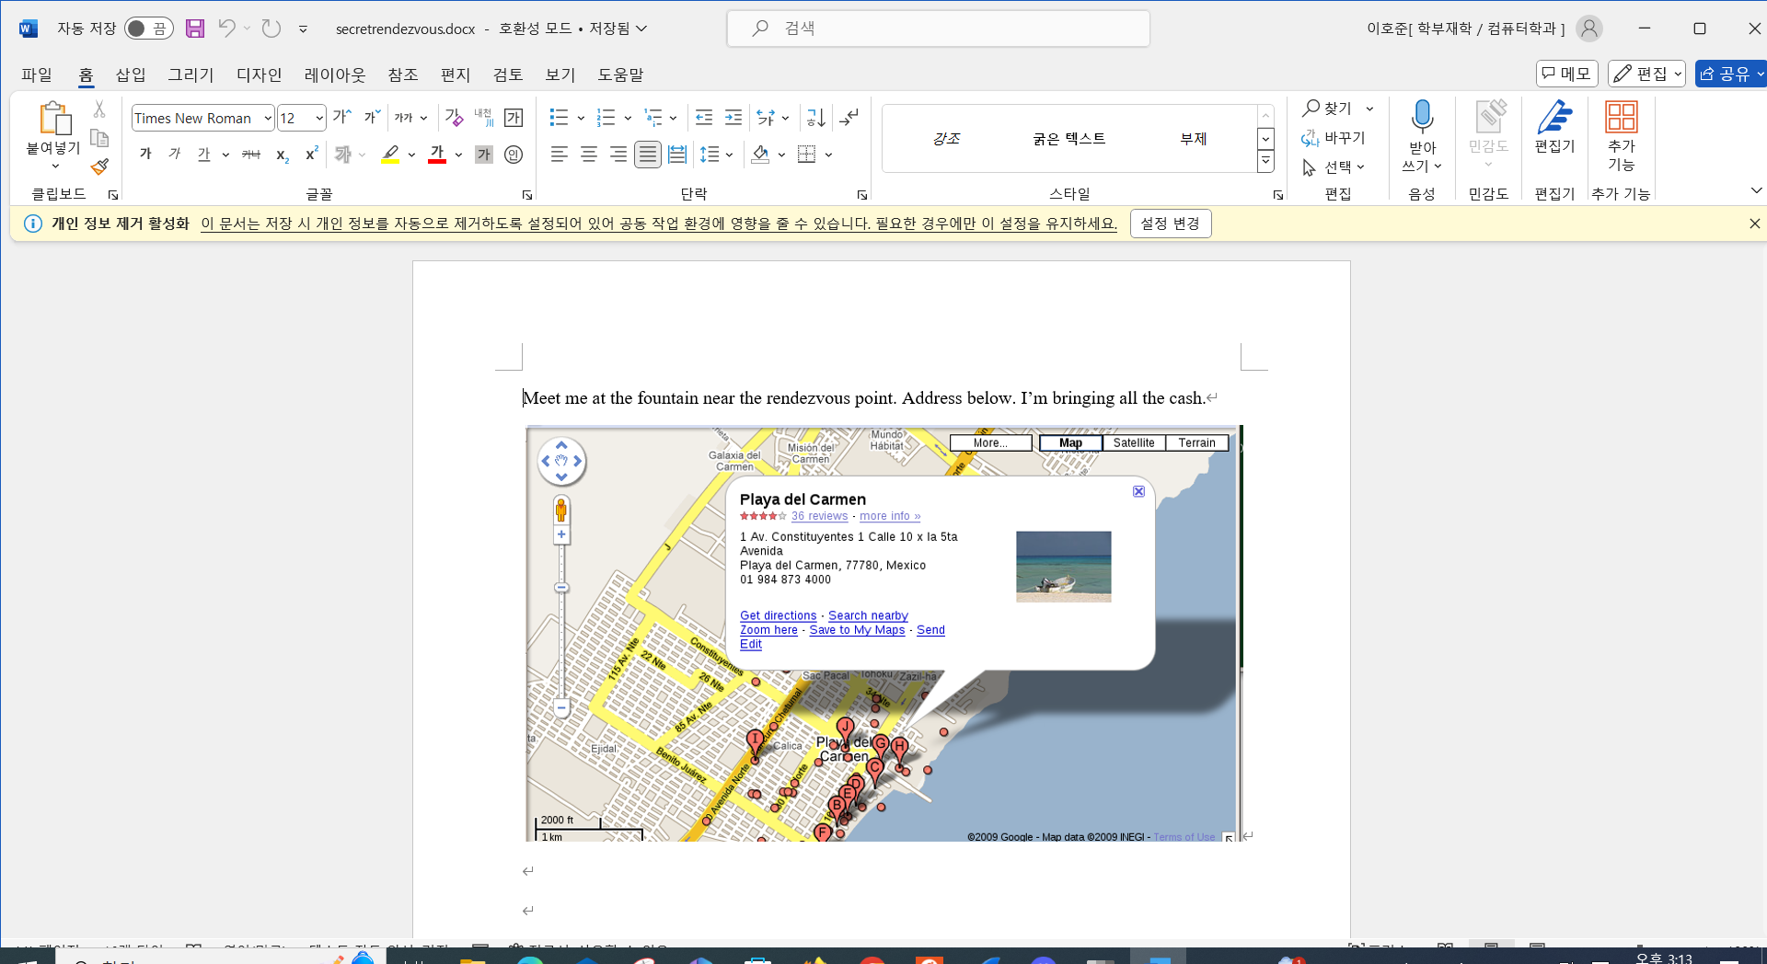The width and height of the screenshot is (1767, 964).
Task: Apply subscript formatting
Action: pos(283,155)
